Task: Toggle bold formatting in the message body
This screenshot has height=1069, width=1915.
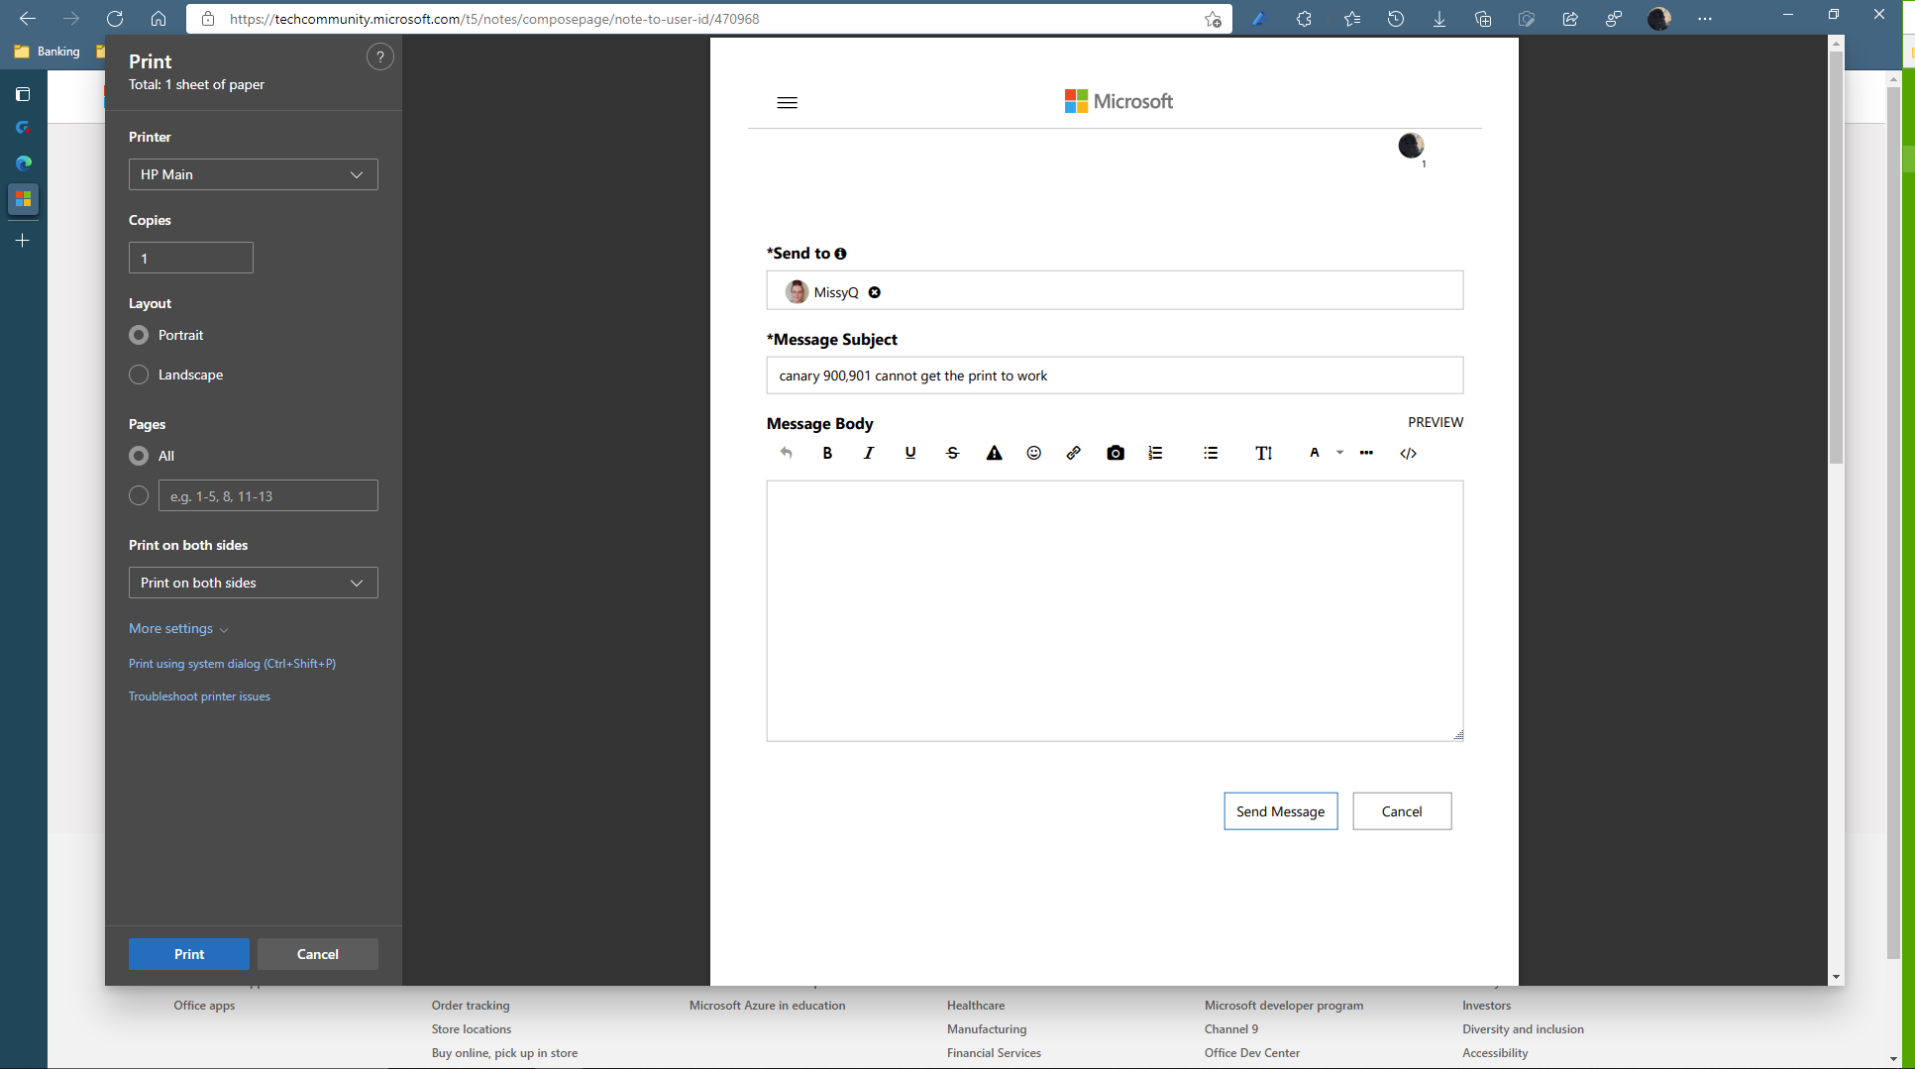Action: pyautogui.click(x=828, y=453)
